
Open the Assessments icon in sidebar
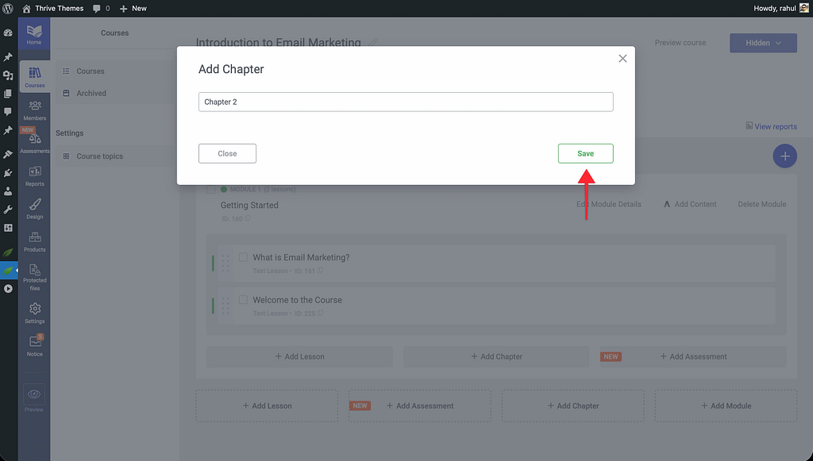pyautogui.click(x=35, y=142)
